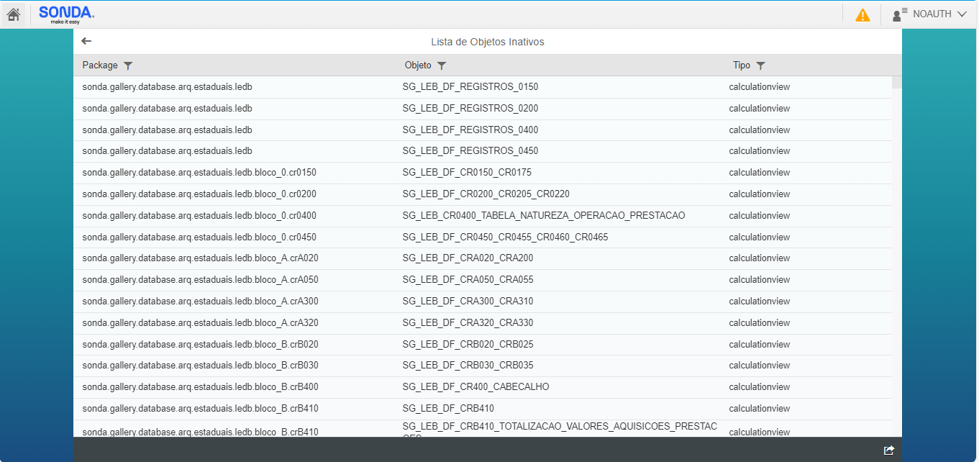The image size is (979, 462).
Task: Select SG_LEB_DF_CRB410_TOTALIZACAO_VALORES_AQUISICOES cell
Action: 560,429
